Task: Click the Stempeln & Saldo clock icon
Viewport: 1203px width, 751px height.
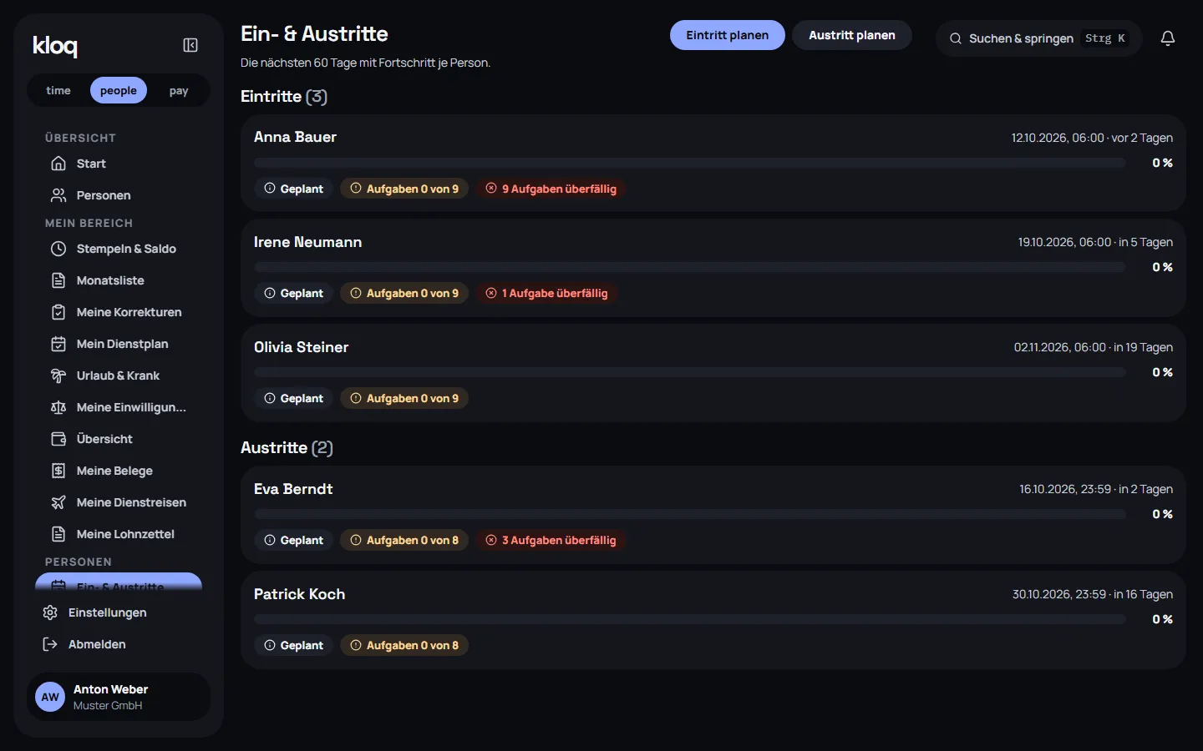Action: pyautogui.click(x=58, y=249)
